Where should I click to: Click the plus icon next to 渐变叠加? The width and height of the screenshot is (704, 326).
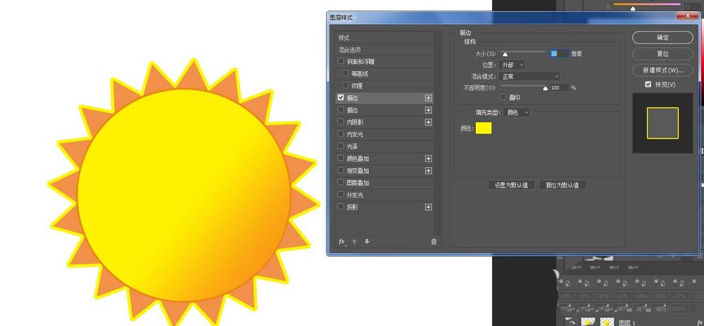[x=428, y=171]
